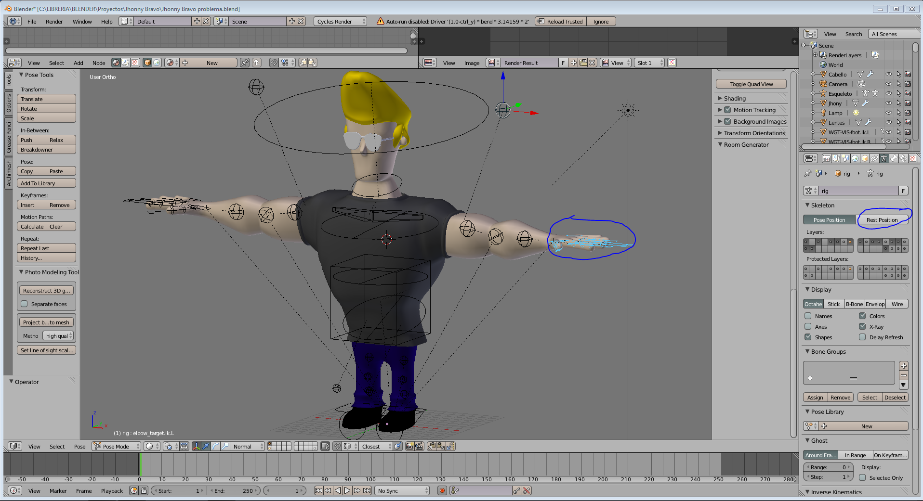Click the timeline Start frame field
923x501 pixels.
pyautogui.click(x=178, y=490)
